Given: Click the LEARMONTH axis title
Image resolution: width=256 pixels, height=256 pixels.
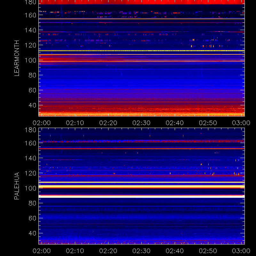Looking at the screenshot, I should point(17,58).
